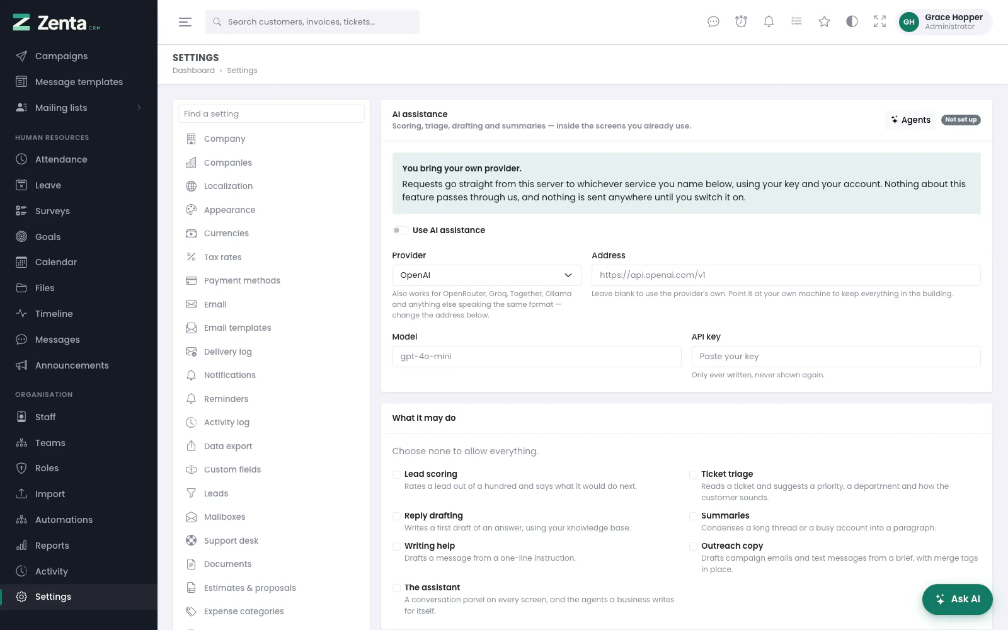Select Support desk settings section
The height and width of the screenshot is (630, 1008).
pyautogui.click(x=272, y=541)
